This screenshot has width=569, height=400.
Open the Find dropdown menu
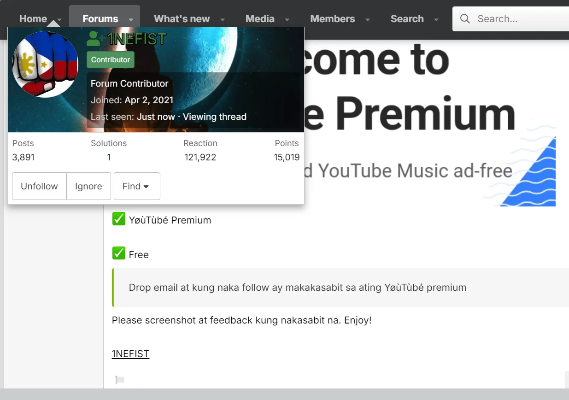pyautogui.click(x=137, y=186)
